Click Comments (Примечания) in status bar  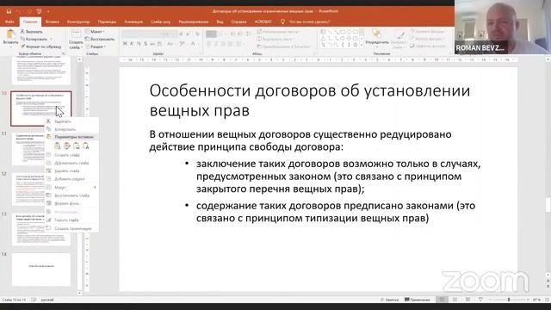(417, 300)
